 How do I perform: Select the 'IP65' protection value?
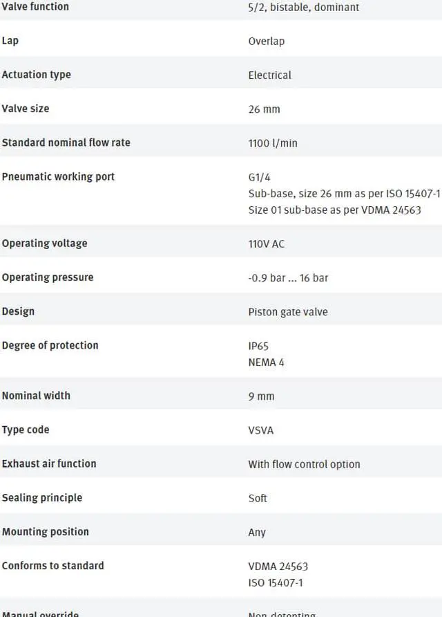tap(258, 346)
